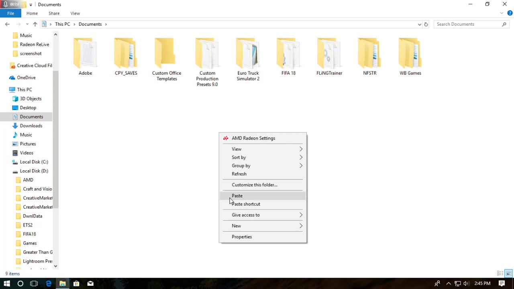Click This PC in breadcrumb path

pyautogui.click(x=63, y=24)
